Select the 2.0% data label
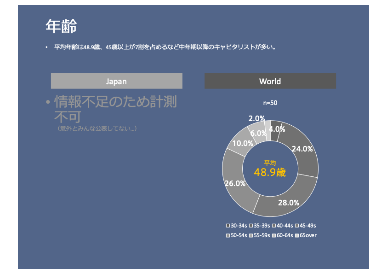 click(x=256, y=118)
